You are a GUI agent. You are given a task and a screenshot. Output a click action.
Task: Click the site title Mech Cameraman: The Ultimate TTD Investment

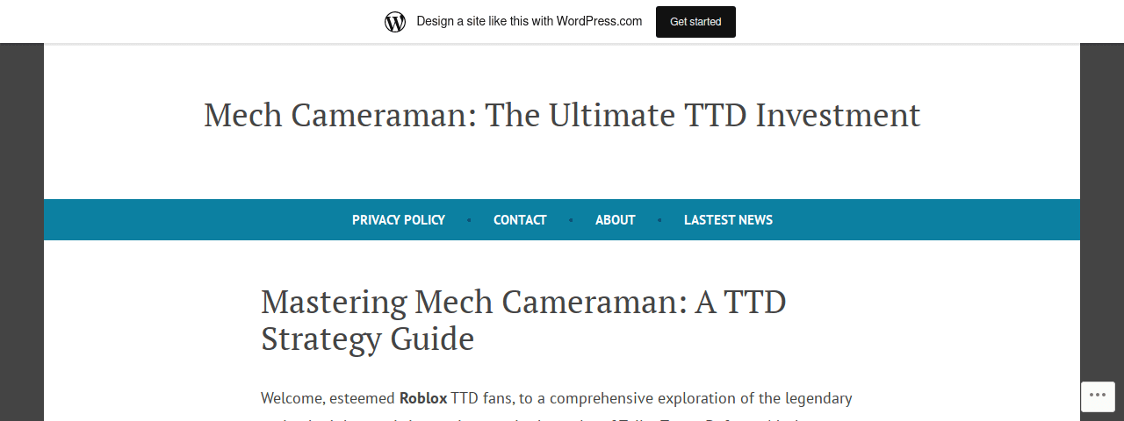pyautogui.click(x=562, y=115)
